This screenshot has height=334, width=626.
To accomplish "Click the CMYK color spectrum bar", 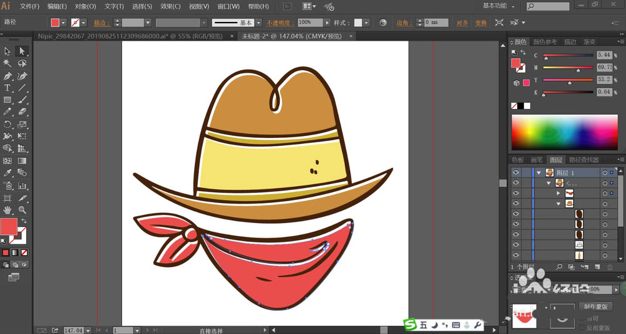I will (564, 132).
